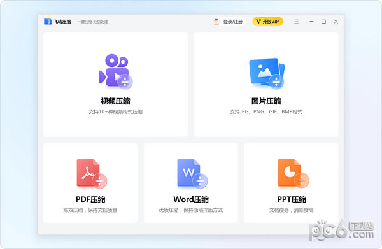Click the 飞转压缩 app logo icon
The height and width of the screenshot is (249, 382).
(48, 22)
